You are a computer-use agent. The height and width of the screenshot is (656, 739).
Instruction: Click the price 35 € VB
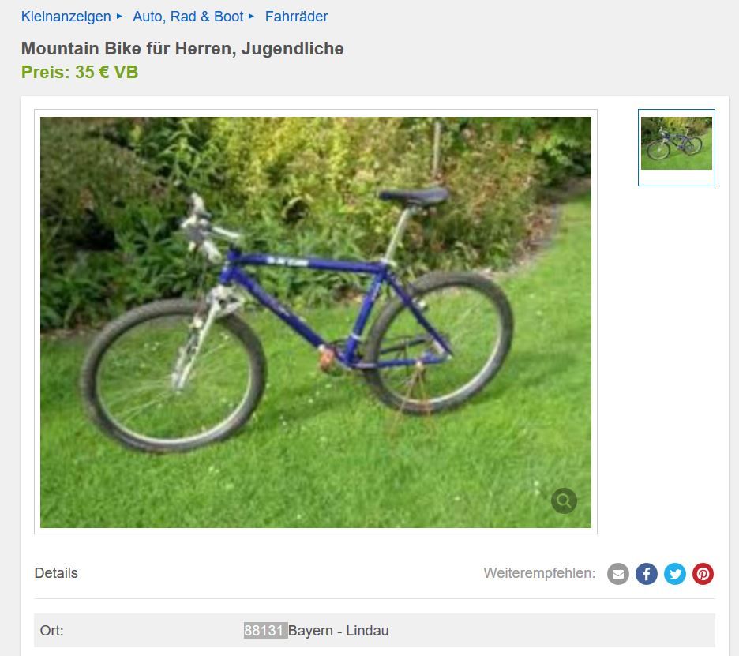click(80, 72)
